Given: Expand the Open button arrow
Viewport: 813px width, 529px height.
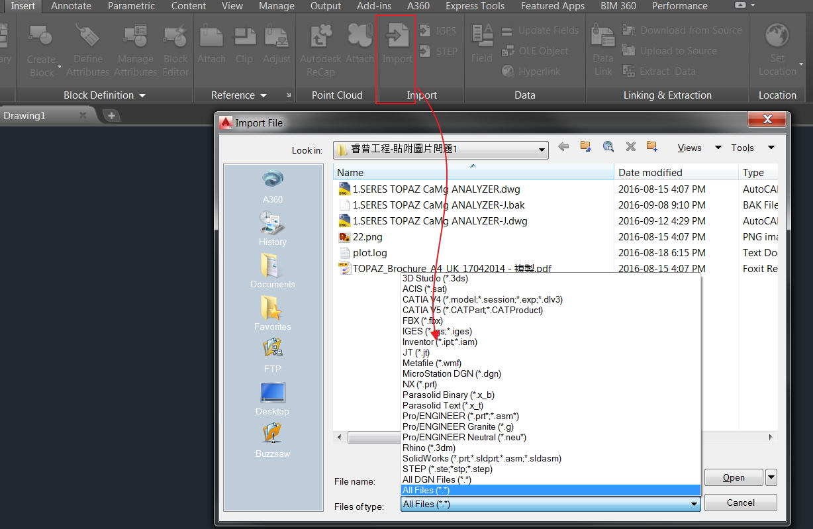Looking at the screenshot, I should [x=771, y=477].
